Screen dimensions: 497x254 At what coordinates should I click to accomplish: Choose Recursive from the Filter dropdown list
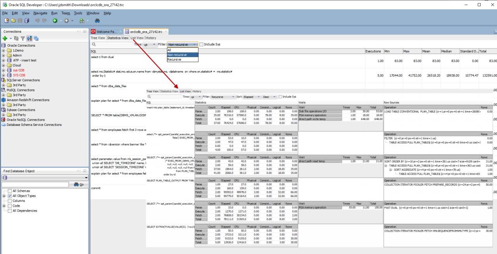(182, 60)
